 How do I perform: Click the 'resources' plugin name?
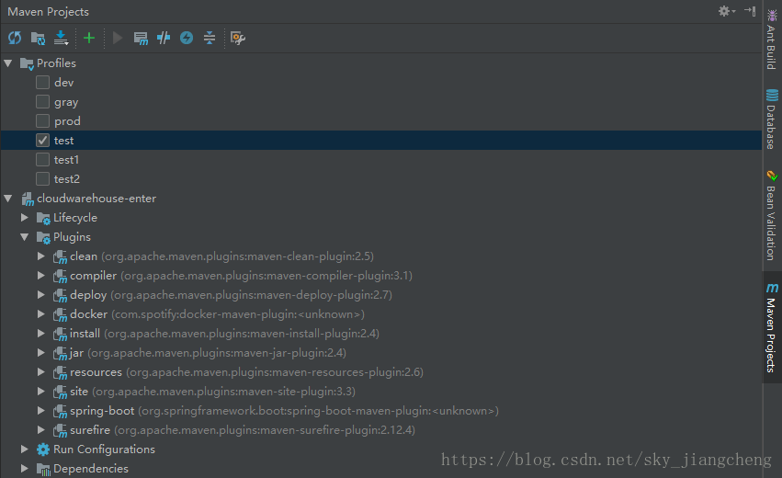pos(96,372)
